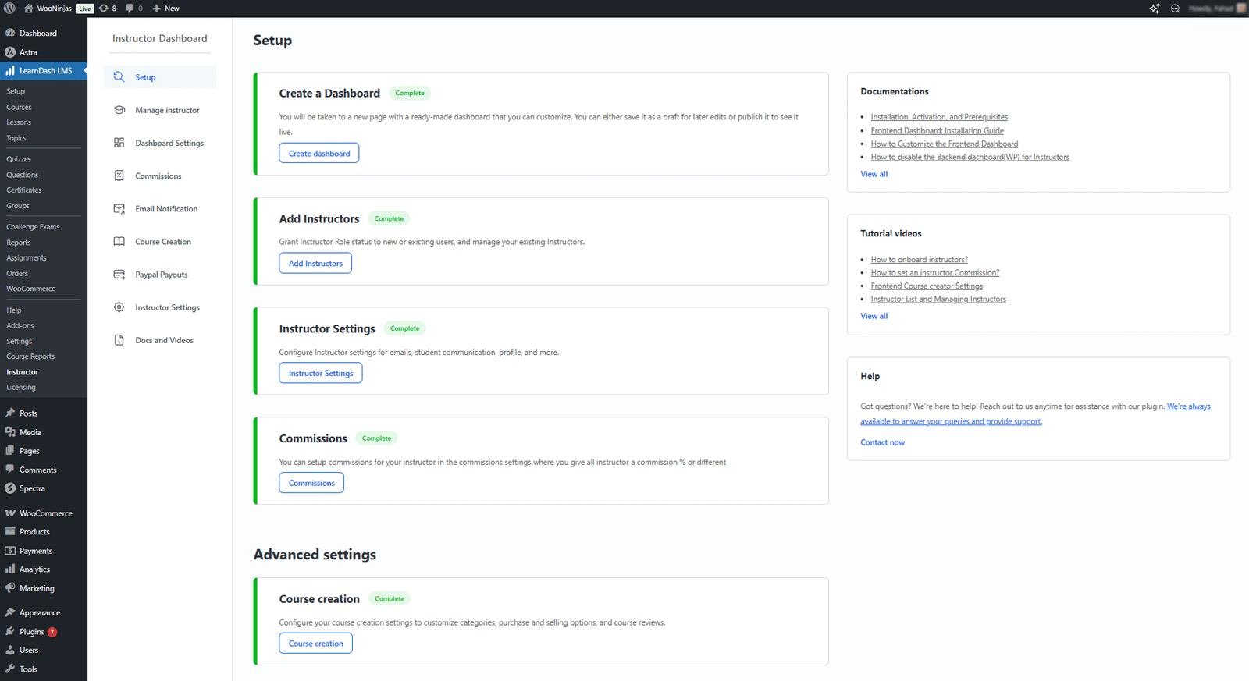The height and width of the screenshot is (681, 1249).
Task: Click the Commissions percent icon
Action: coord(119,176)
